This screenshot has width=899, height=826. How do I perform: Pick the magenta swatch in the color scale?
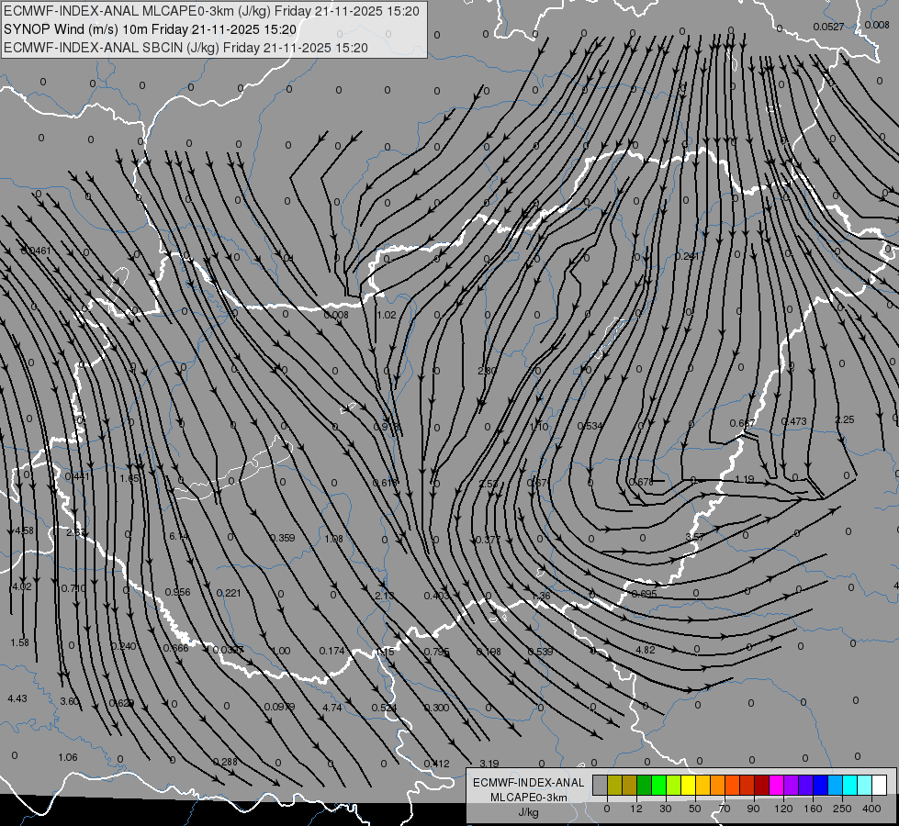click(x=776, y=785)
